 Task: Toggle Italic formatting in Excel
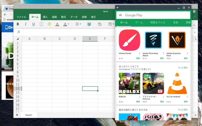pos(26,24)
